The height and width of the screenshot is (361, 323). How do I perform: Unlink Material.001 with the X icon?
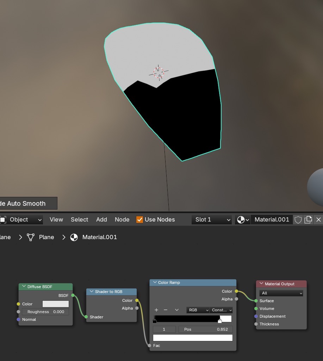(318, 220)
